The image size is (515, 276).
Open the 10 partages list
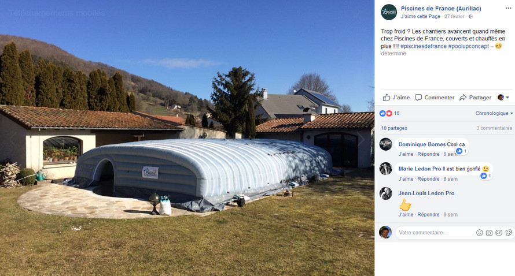point(394,128)
